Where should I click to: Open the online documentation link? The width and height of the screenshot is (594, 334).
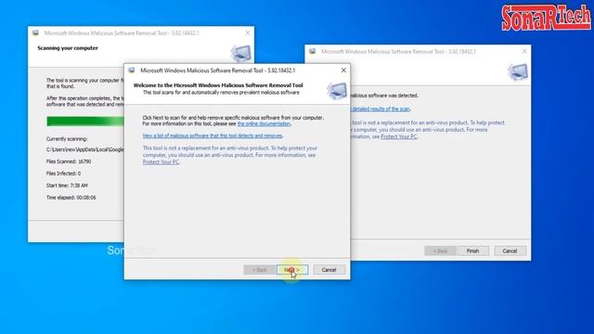pyautogui.click(x=264, y=123)
